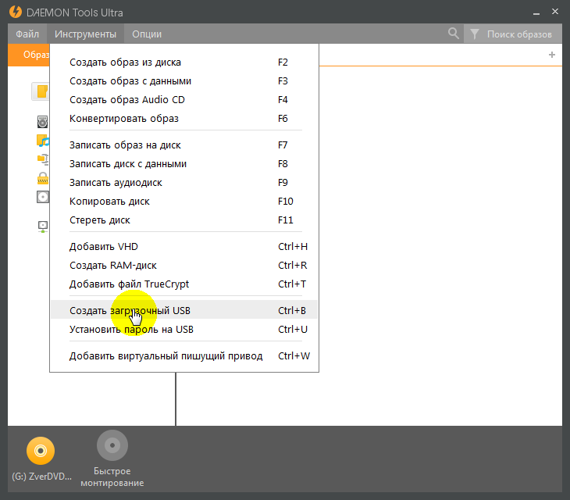Select the Образы orange tab

coord(29,55)
